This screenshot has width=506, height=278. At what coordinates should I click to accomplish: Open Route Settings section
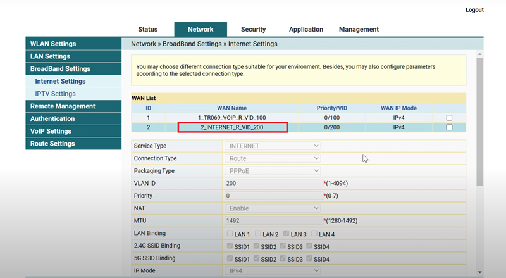[52, 144]
